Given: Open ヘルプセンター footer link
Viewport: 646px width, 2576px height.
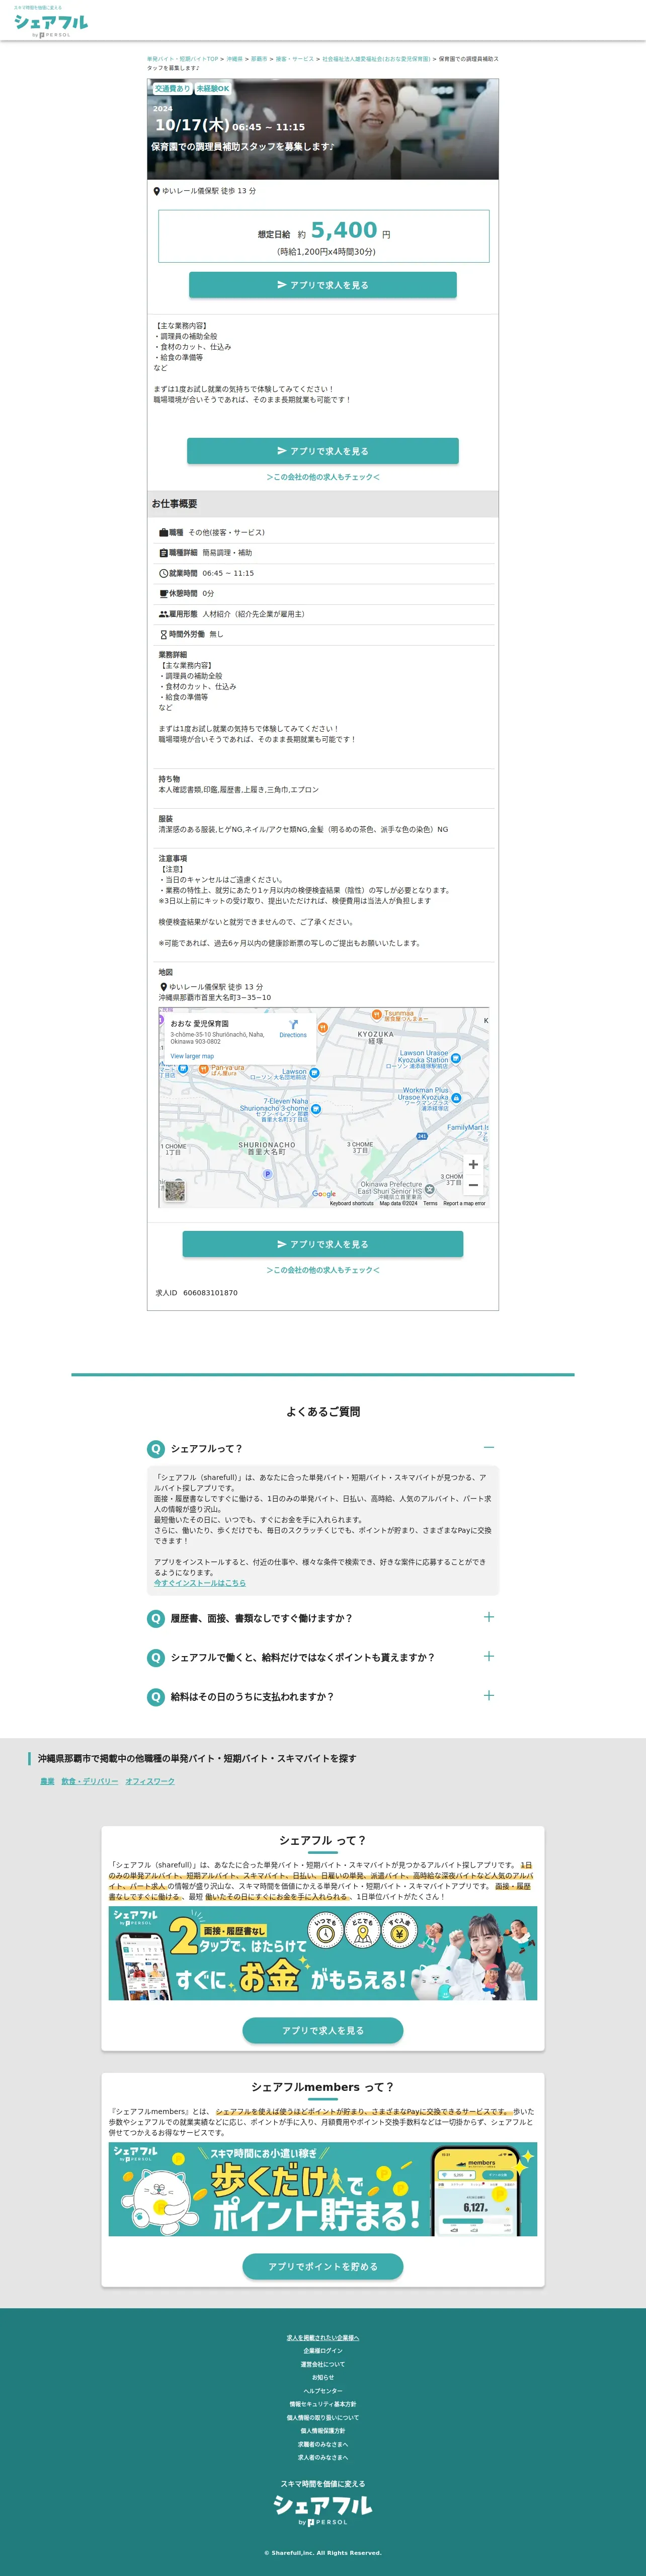Looking at the screenshot, I should (323, 2391).
